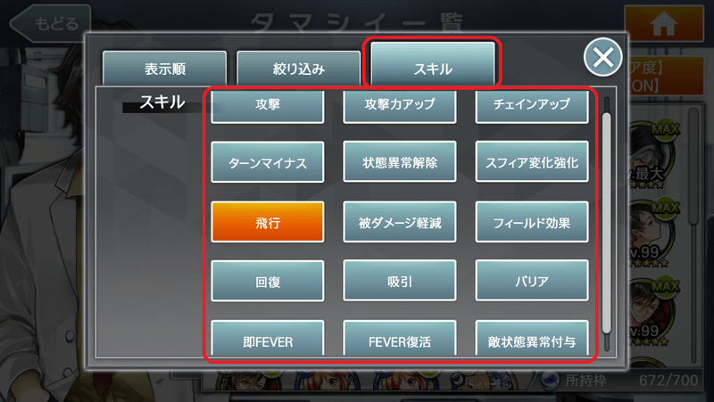Toggle the 攻撃 skill filter
This screenshot has width=714, height=402.
tap(267, 106)
